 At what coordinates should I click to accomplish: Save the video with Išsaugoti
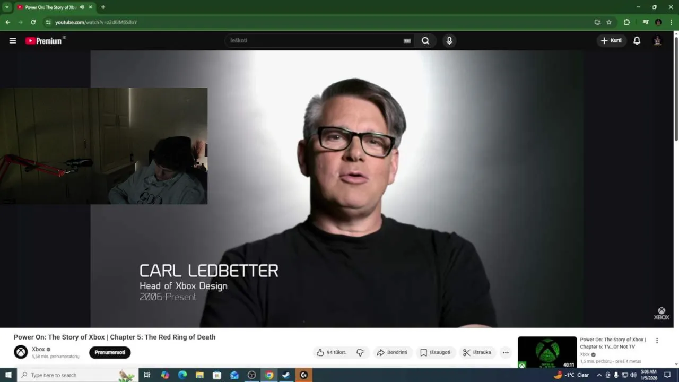pos(436,352)
